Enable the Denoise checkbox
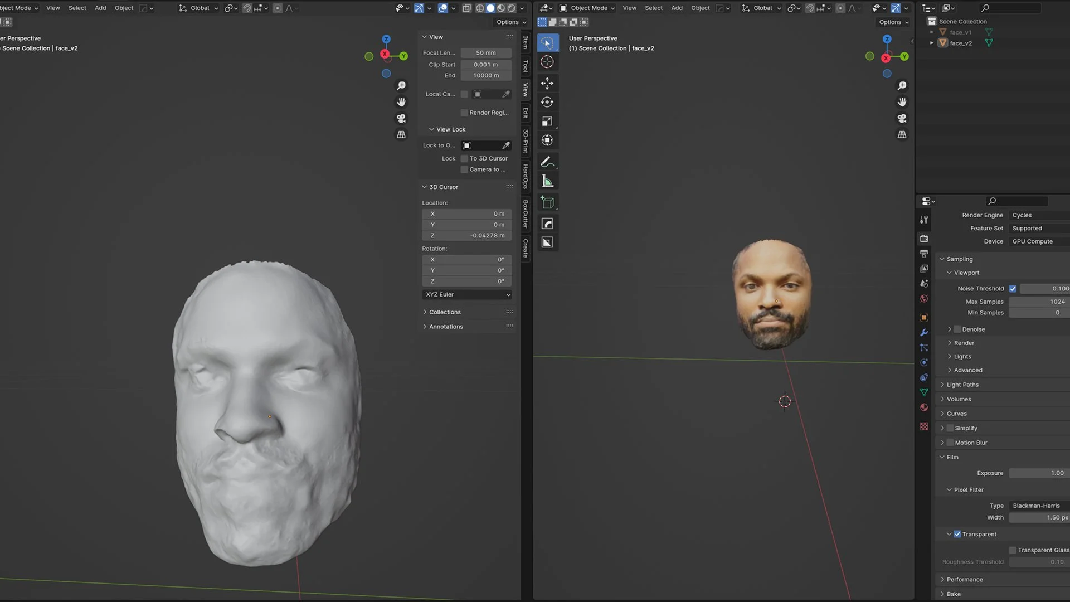 pos(957,329)
